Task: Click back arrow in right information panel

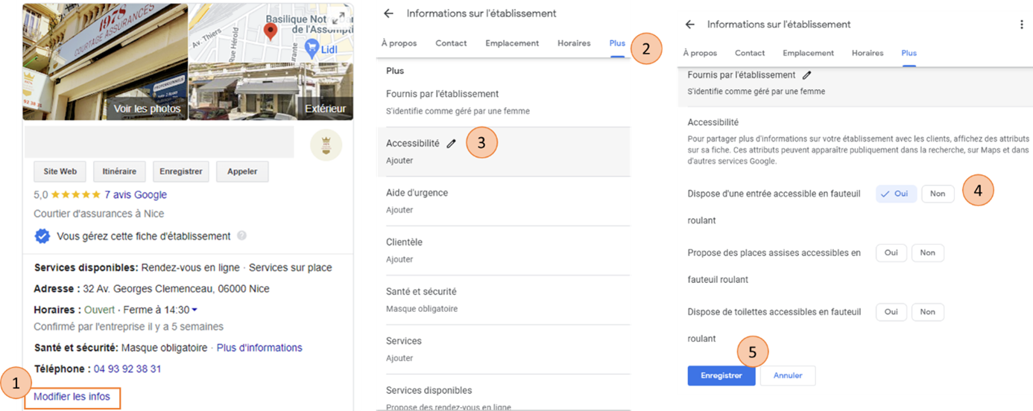Action: coord(690,25)
